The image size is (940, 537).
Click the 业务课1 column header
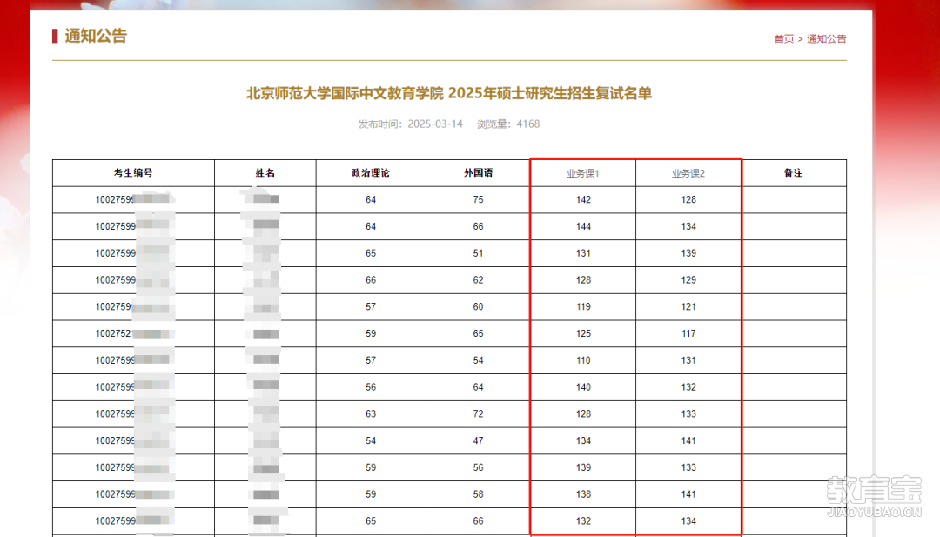coord(582,173)
